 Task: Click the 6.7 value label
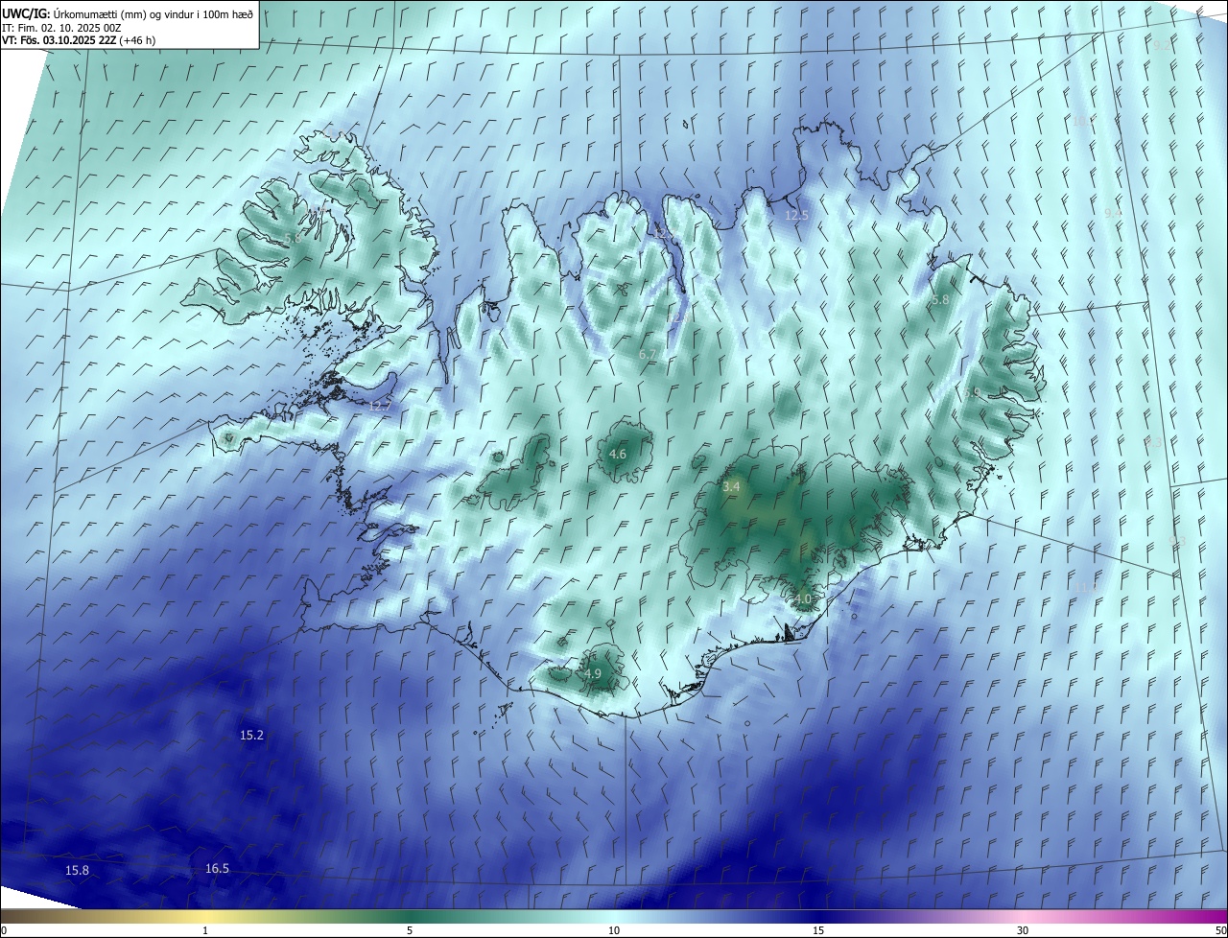pos(649,354)
